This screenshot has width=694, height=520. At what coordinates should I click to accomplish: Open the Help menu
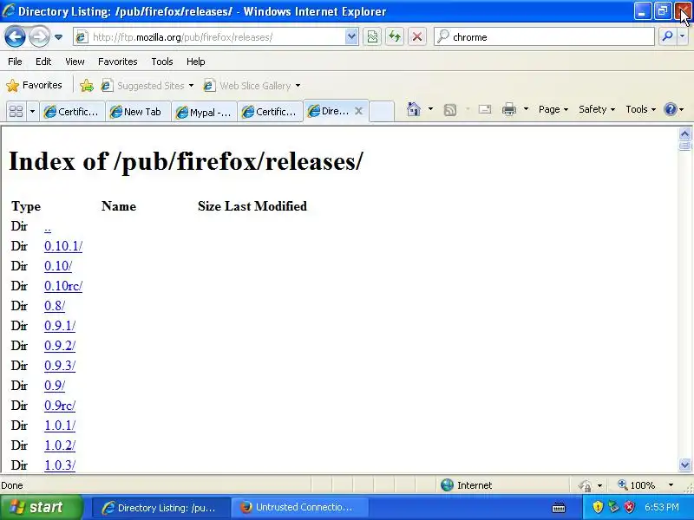click(x=196, y=62)
